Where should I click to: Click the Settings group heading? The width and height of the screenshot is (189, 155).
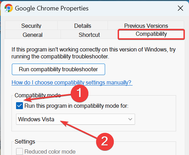pos(25,141)
